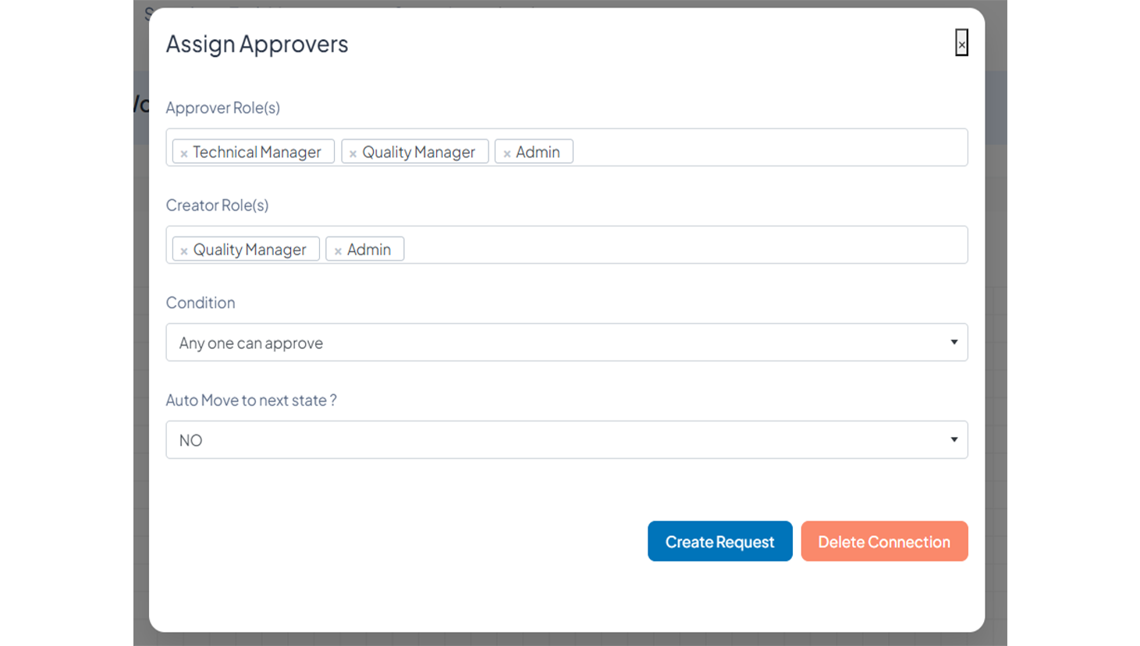Close the Assign Approvers dialog
The height and width of the screenshot is (646, 1140).
[961, 44]
